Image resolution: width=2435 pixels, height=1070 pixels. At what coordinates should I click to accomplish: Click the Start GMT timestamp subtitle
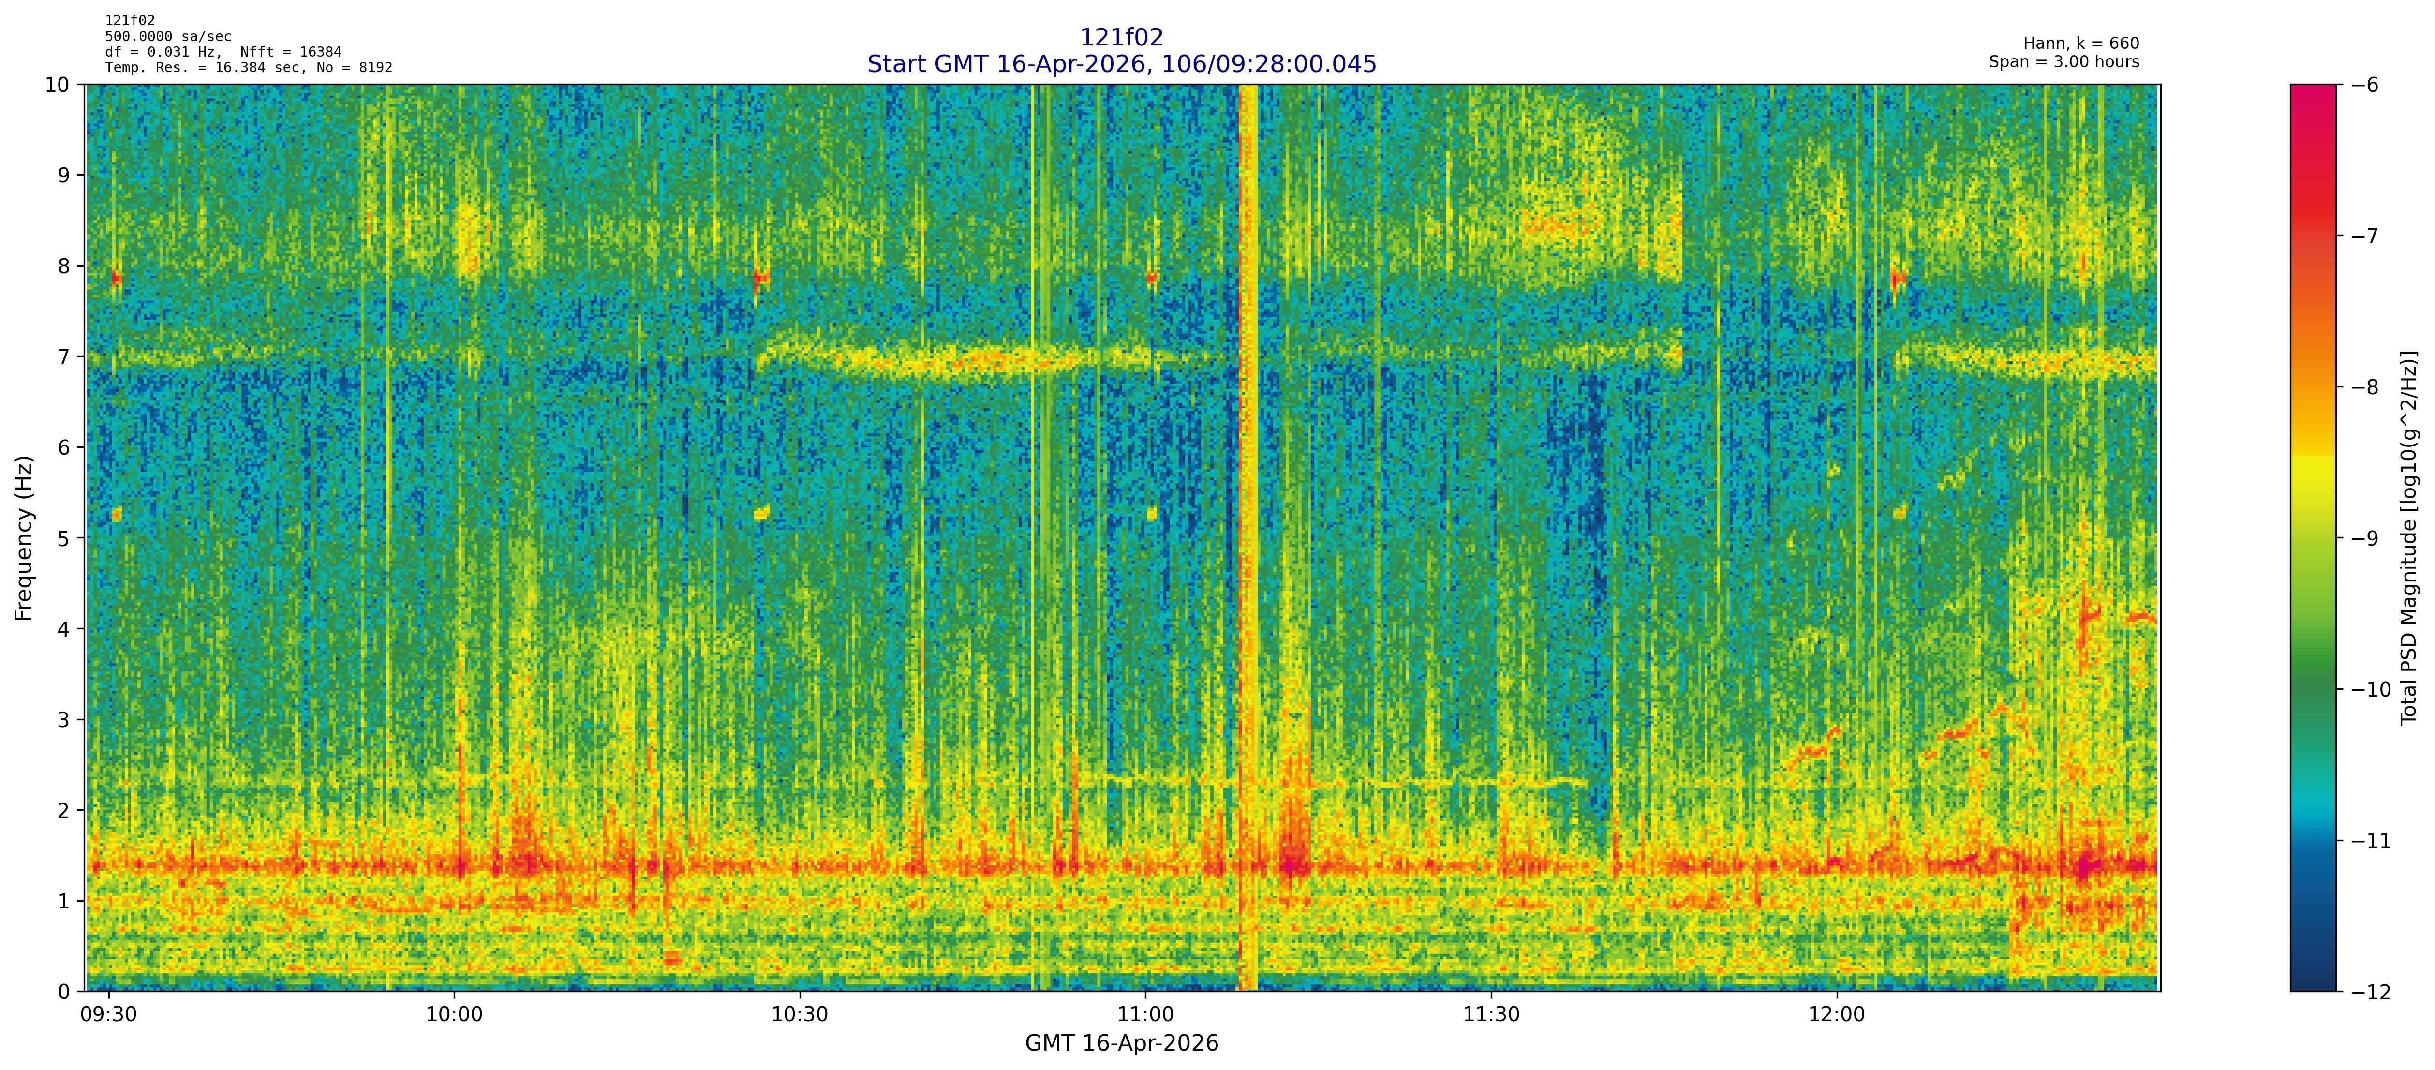[1121, 64]
